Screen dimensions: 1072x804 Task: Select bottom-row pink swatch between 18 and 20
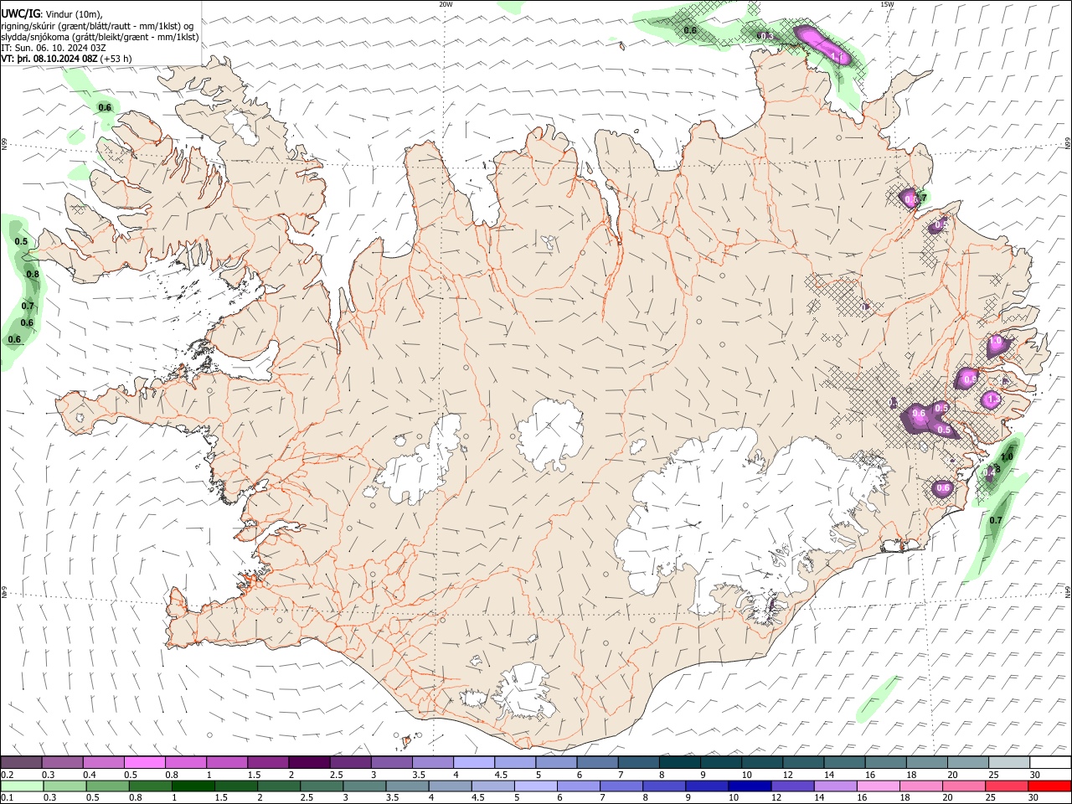point(922,786)
